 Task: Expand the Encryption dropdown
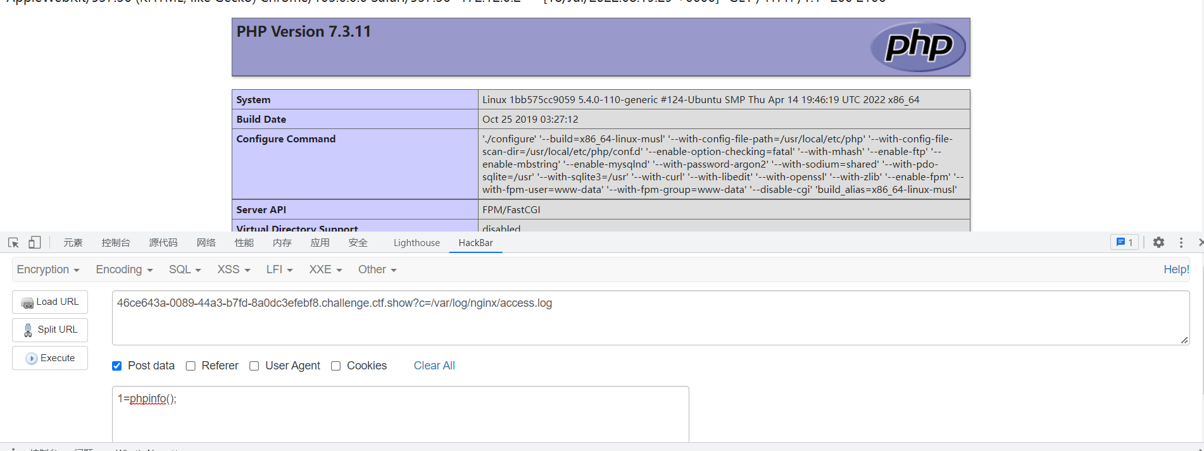[x=48, y=270]
